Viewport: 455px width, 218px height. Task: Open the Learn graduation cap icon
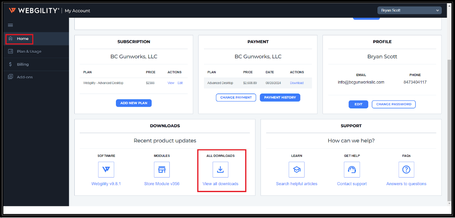pyautogui.click(x=296, y=169)
